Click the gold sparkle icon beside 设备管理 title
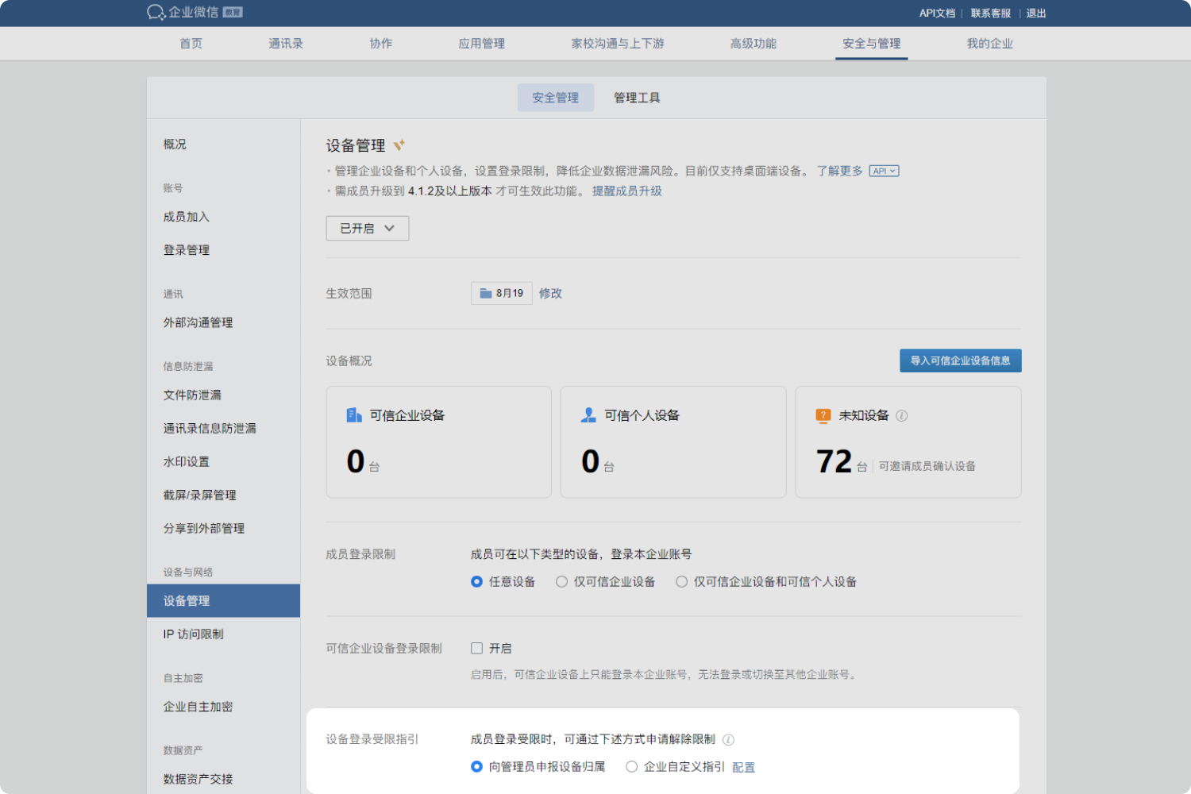Image resolution: width=1191 pixels, height=794 pixels. pyautogui.click(x=399, y=145)
